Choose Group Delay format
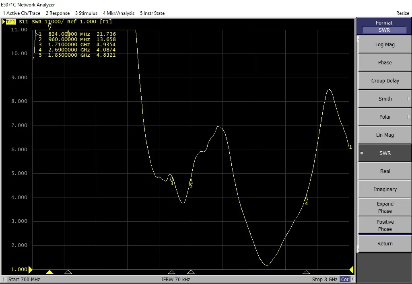The width and height of the screenshot is (412, 284). click(385, 81)
